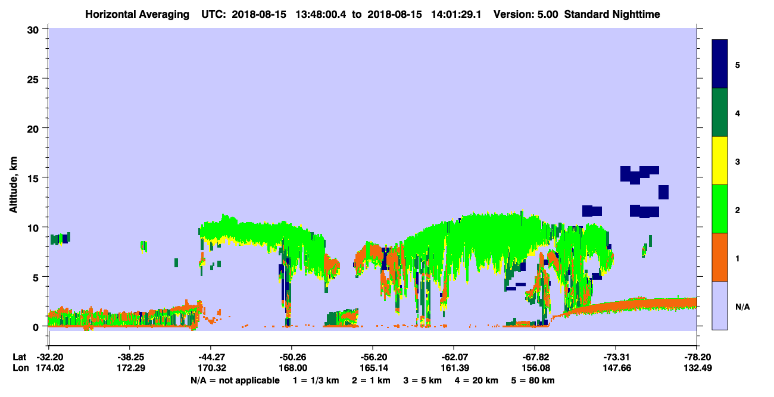Click the yellow level 3 color swatch
The width and height of the screenshot is (774, 397).
tap(720, 161)
